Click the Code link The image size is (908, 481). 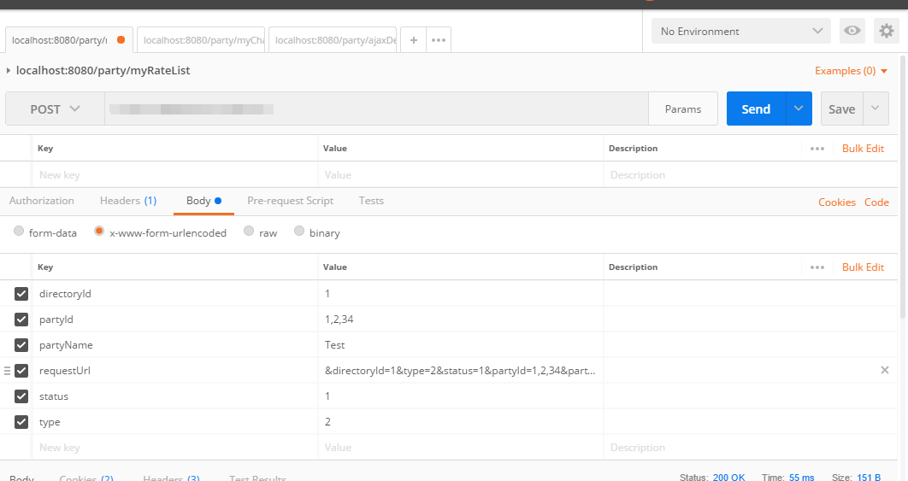[x=876, y=202]
